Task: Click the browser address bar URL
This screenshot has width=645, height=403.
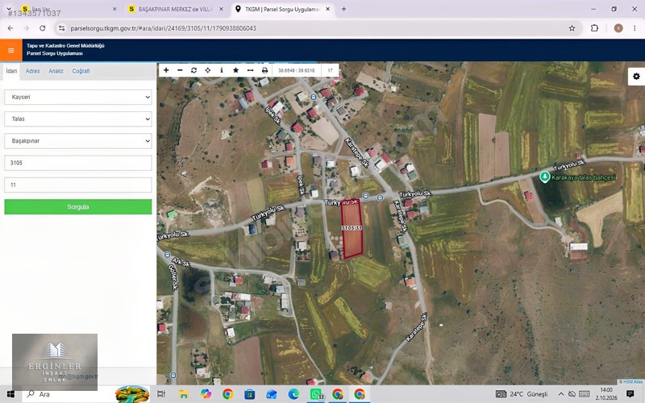Action: tap(164, 28)
